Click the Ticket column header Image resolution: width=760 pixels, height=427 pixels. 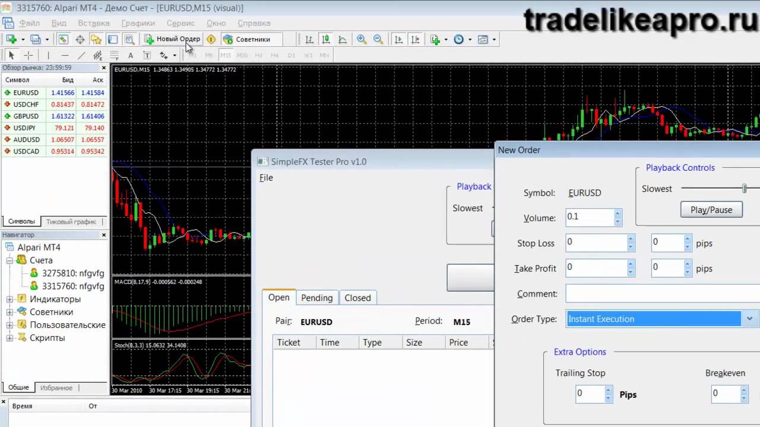coord(294,342)
